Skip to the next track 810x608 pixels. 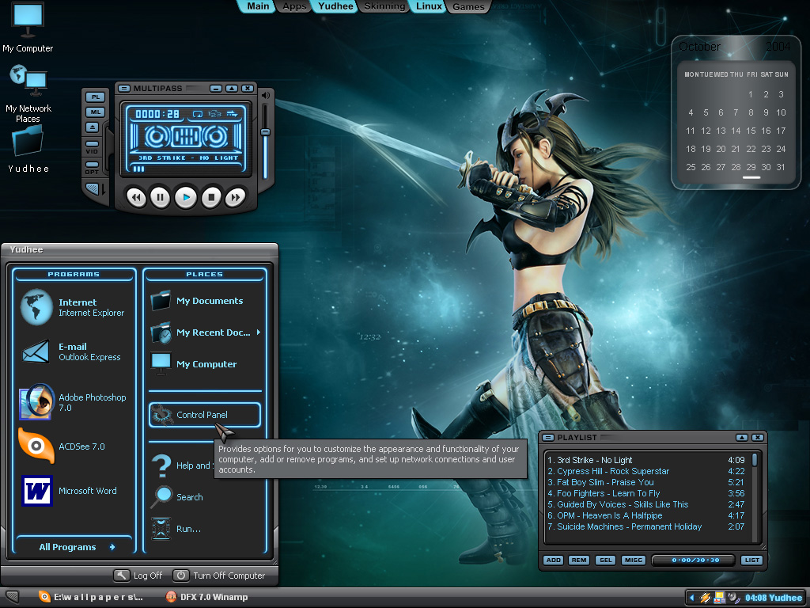pos(235,197)
